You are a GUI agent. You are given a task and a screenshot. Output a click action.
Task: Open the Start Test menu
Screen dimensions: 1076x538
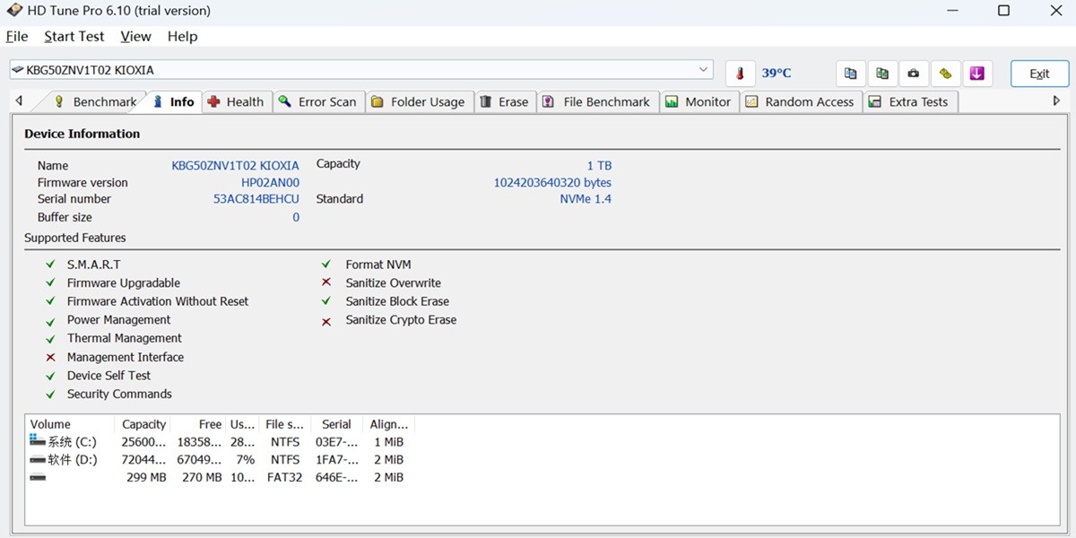coord(74,37)
